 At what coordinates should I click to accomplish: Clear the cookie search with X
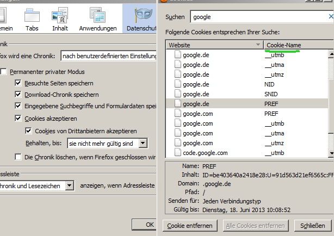(x=331, y=16)
